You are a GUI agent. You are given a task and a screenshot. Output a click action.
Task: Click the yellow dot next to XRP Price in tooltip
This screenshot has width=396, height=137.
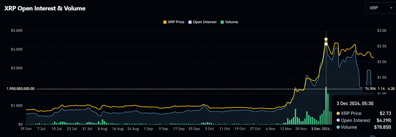(338, 113)
